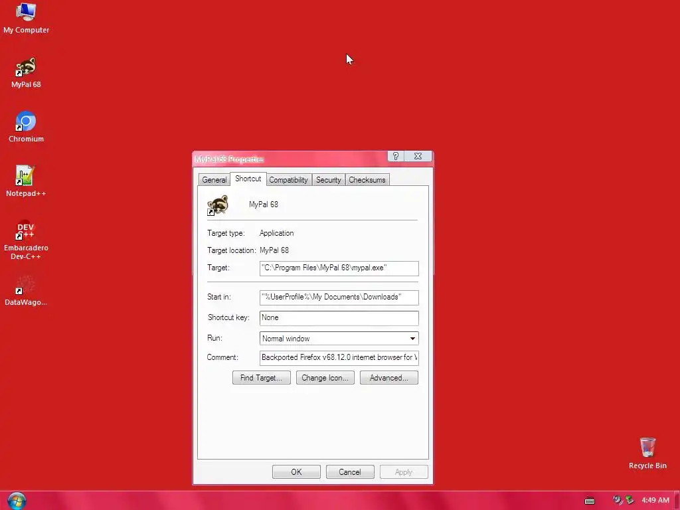Click the safely remove hardware tray icon
This screenshot has width=680, height=510.
[x=630, y=500]
